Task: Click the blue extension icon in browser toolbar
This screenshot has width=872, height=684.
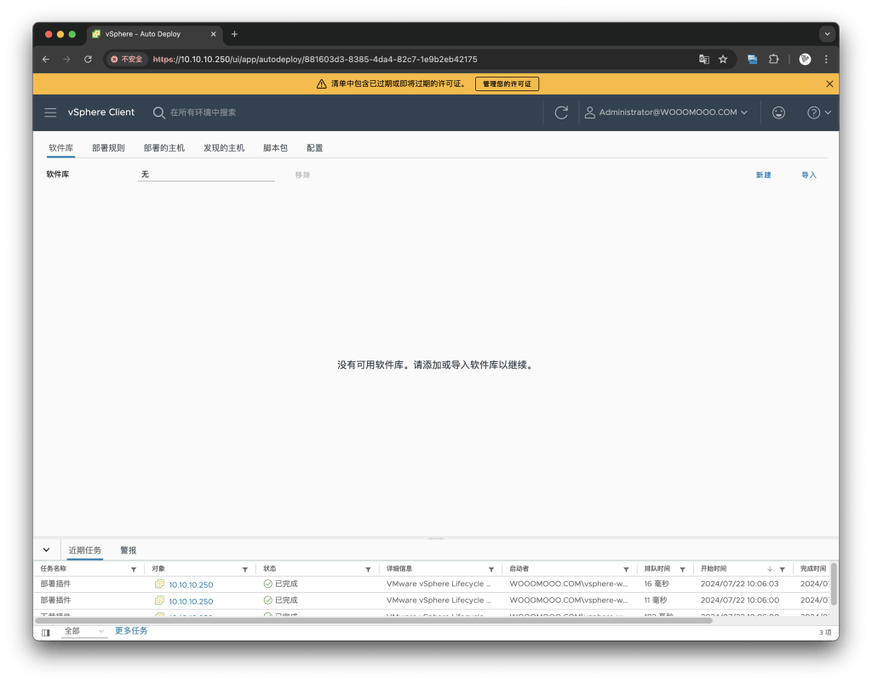Action: tap(752, 59)
